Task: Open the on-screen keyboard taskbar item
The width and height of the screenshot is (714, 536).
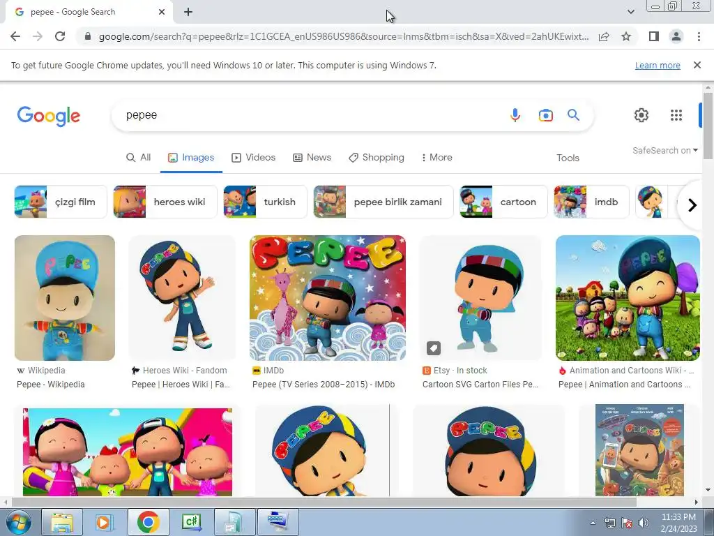Action: click(278, 522)
